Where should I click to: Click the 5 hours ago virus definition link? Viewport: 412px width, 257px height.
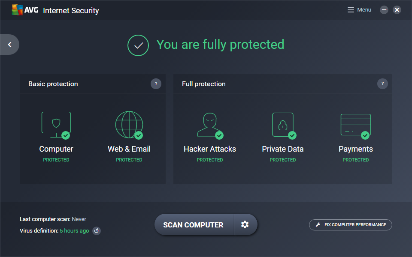tap(74, 231)
